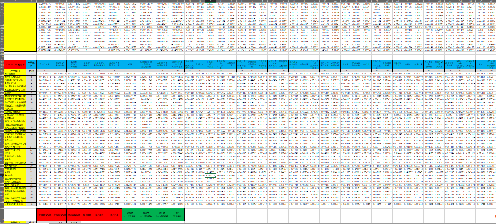
Task: Select the gray 'EX+OF' header cell
Action: coord(74,222)
